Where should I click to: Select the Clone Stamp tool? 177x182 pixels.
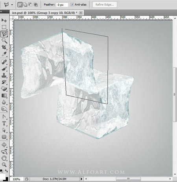4,75
